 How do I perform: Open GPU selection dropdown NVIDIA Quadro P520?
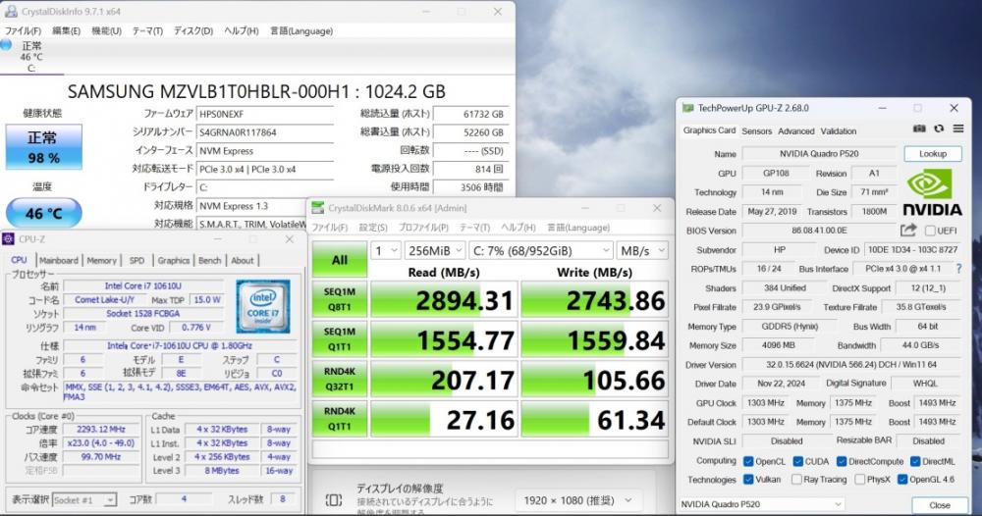(x=762, y=504)
